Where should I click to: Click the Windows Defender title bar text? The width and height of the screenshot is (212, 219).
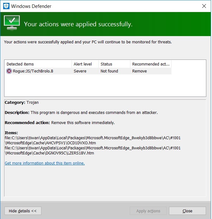31,6
